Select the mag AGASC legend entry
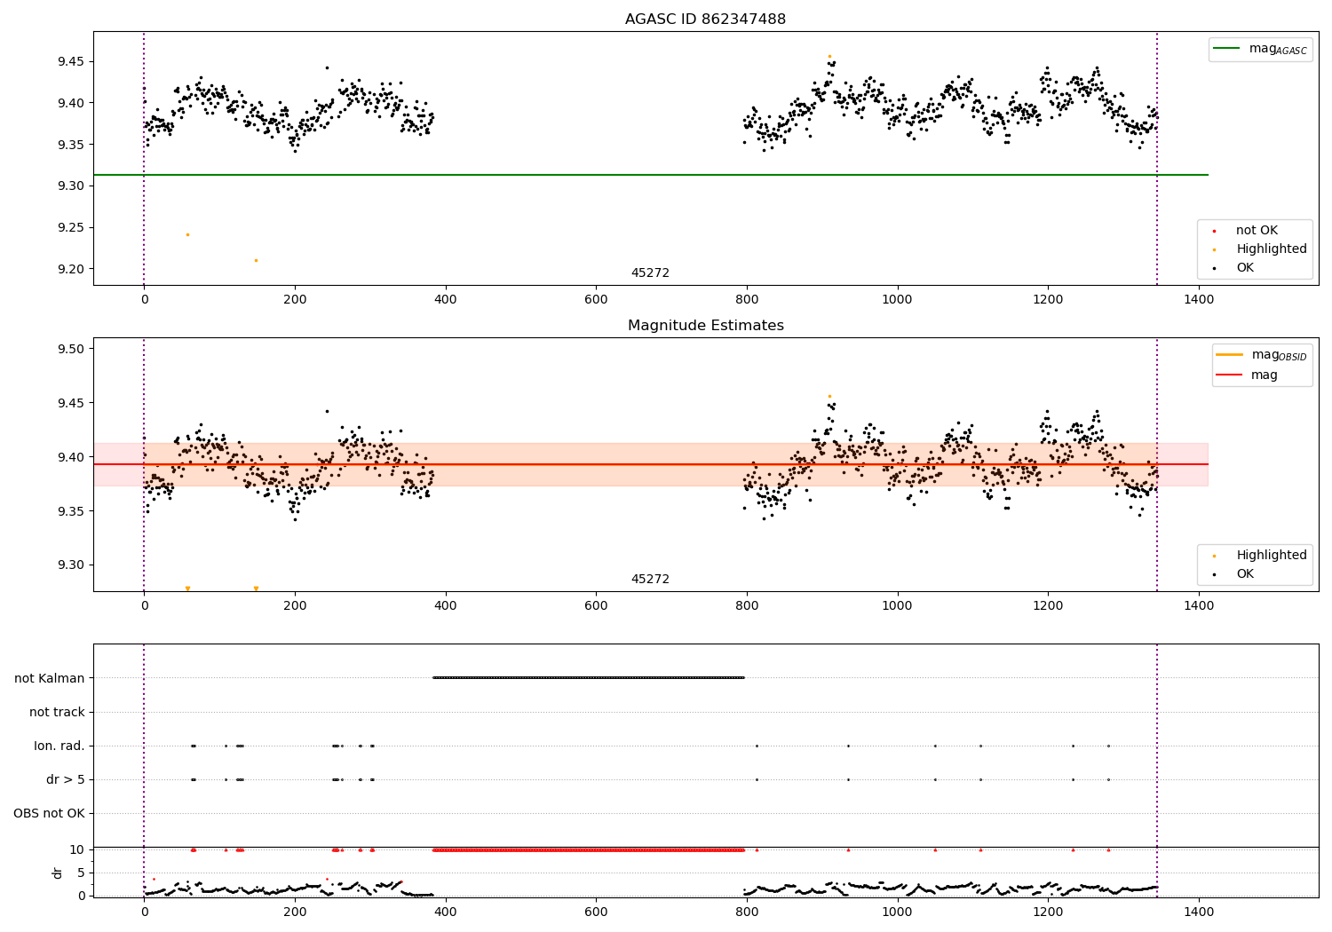The image size is (1332, 932). tap(1261, 49)
